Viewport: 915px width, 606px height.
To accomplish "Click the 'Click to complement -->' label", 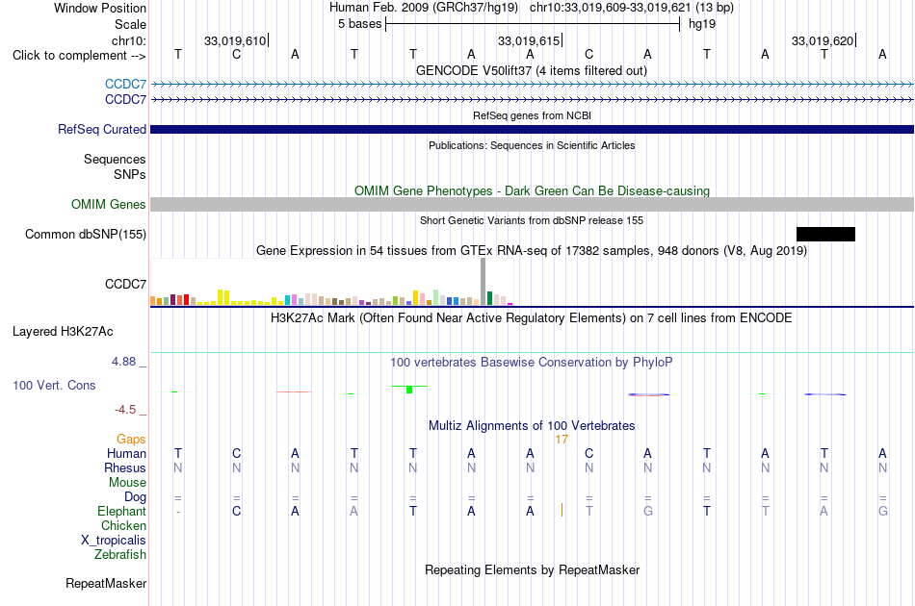I will pyautogui.click(x=79, y=56).
